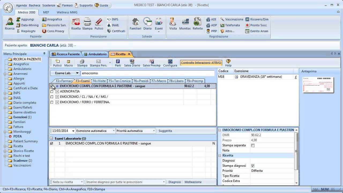Open Data-Mining tool
The height and width of the screenshot is (193, 343).
(27, 25)
